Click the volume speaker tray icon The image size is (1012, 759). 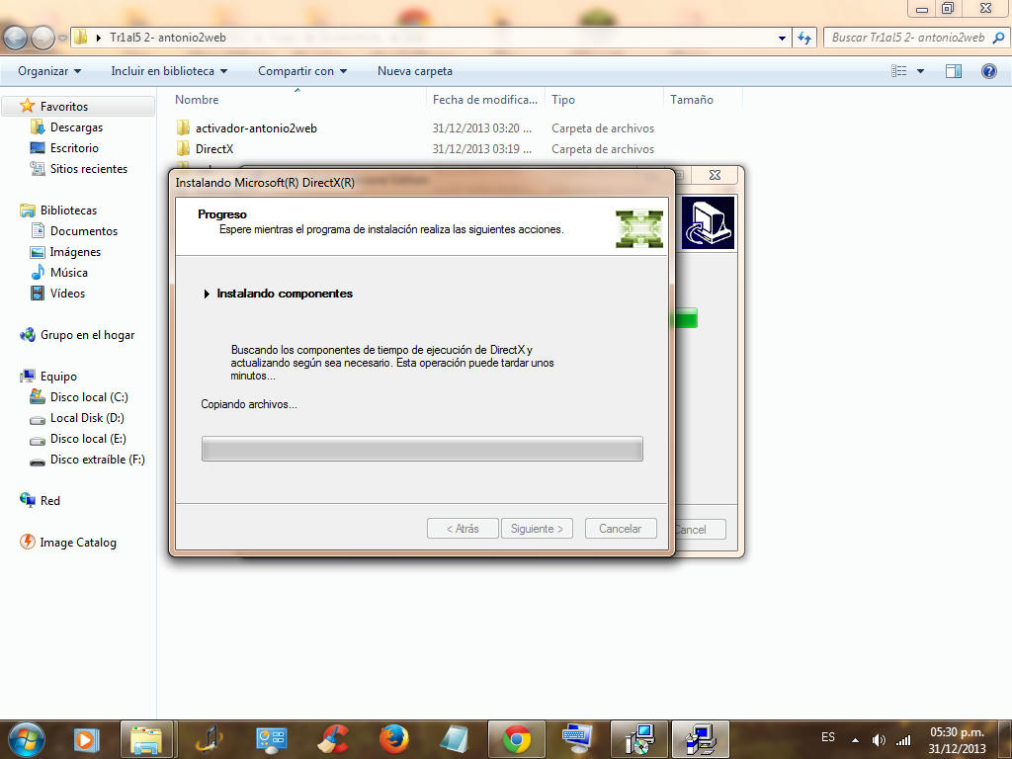(879, 739)
